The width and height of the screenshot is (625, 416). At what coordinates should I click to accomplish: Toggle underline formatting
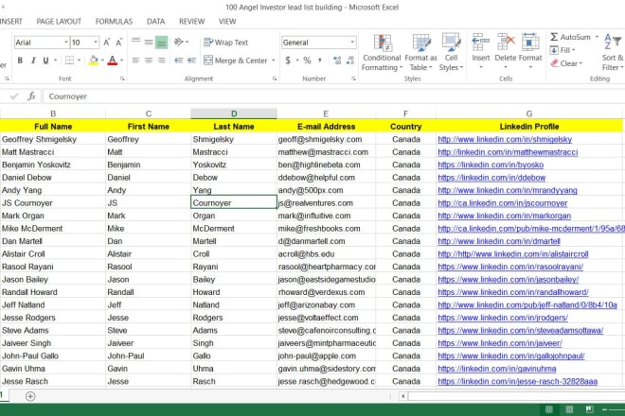[x=45, y=61]
